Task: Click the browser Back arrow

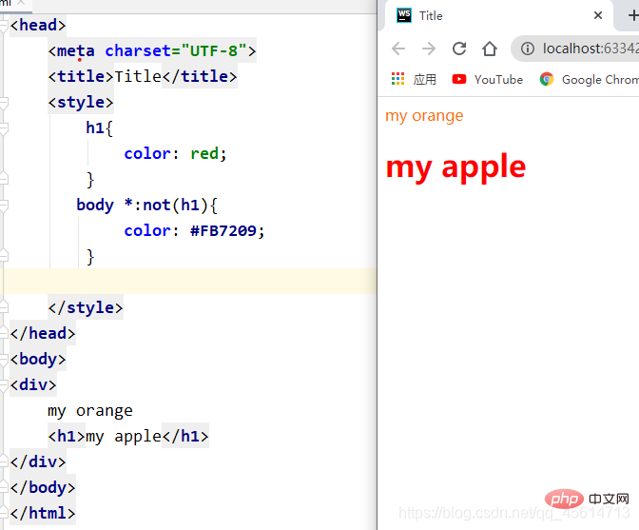Action: 398,49
